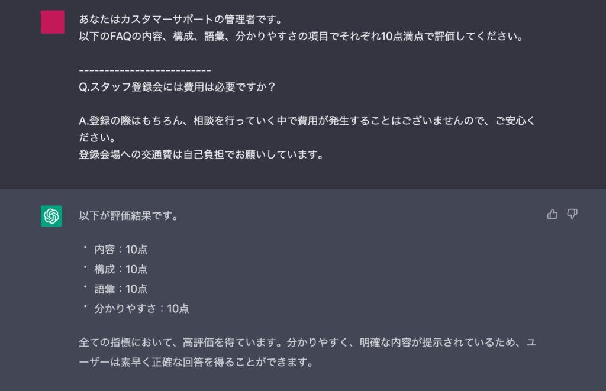Click the green ChatGPT avatar icon

click(x=51, y=216)
